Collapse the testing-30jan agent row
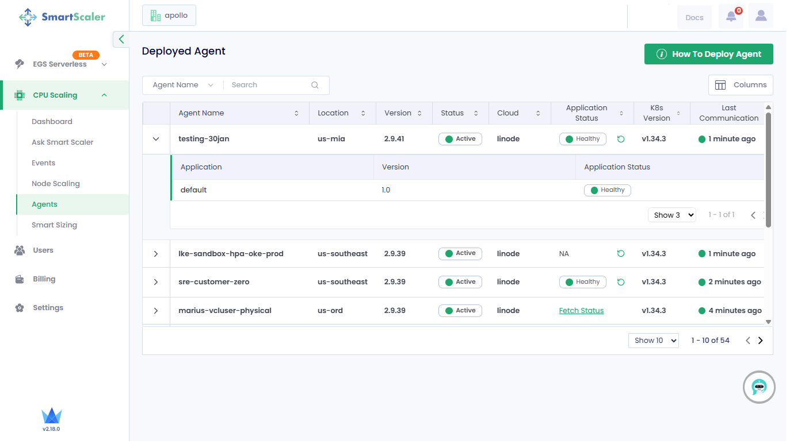Image resolution: width=790 pixels, height=448 pixels. point(156,139)
